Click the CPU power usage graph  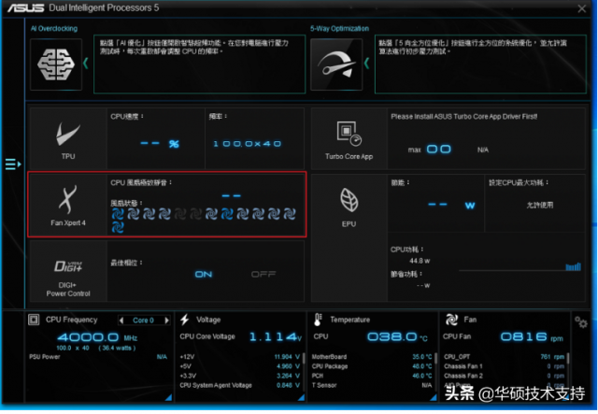[520, 266]
